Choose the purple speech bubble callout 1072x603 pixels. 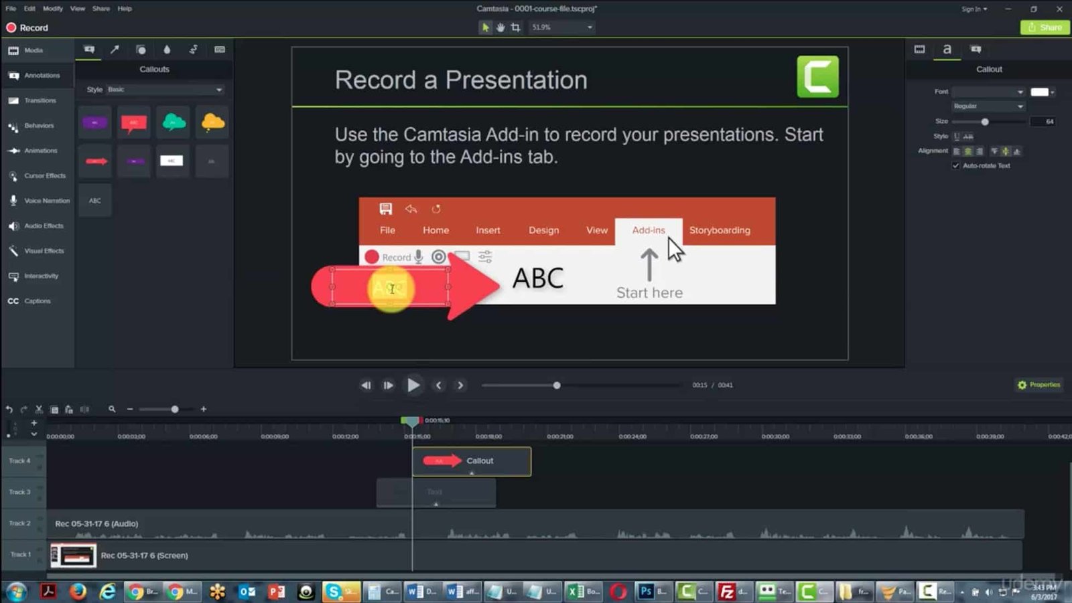click(x=95, y=122)
